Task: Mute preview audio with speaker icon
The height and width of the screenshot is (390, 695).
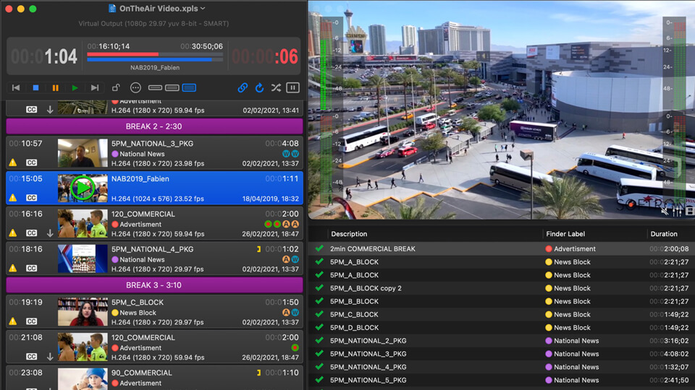Action: pos(665,212)
